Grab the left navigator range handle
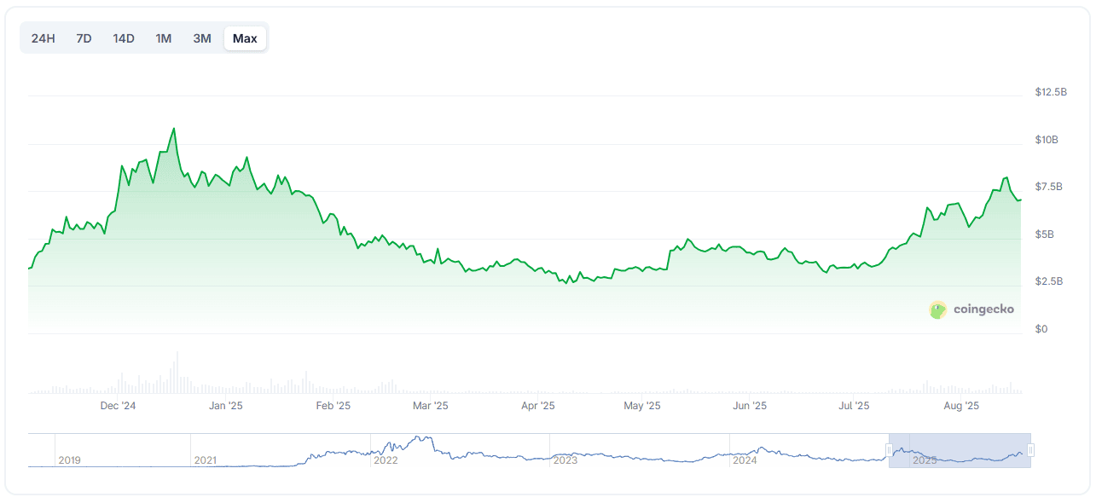The width and height of the screenshot is (1096, 503). (x=889, y=450)
